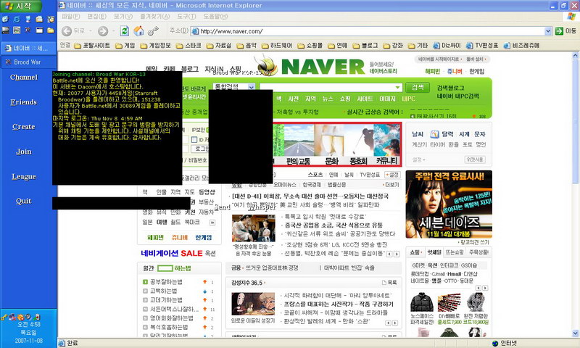
Task: Click Channel in Brood War menu
Action: [x=24, y=78]
